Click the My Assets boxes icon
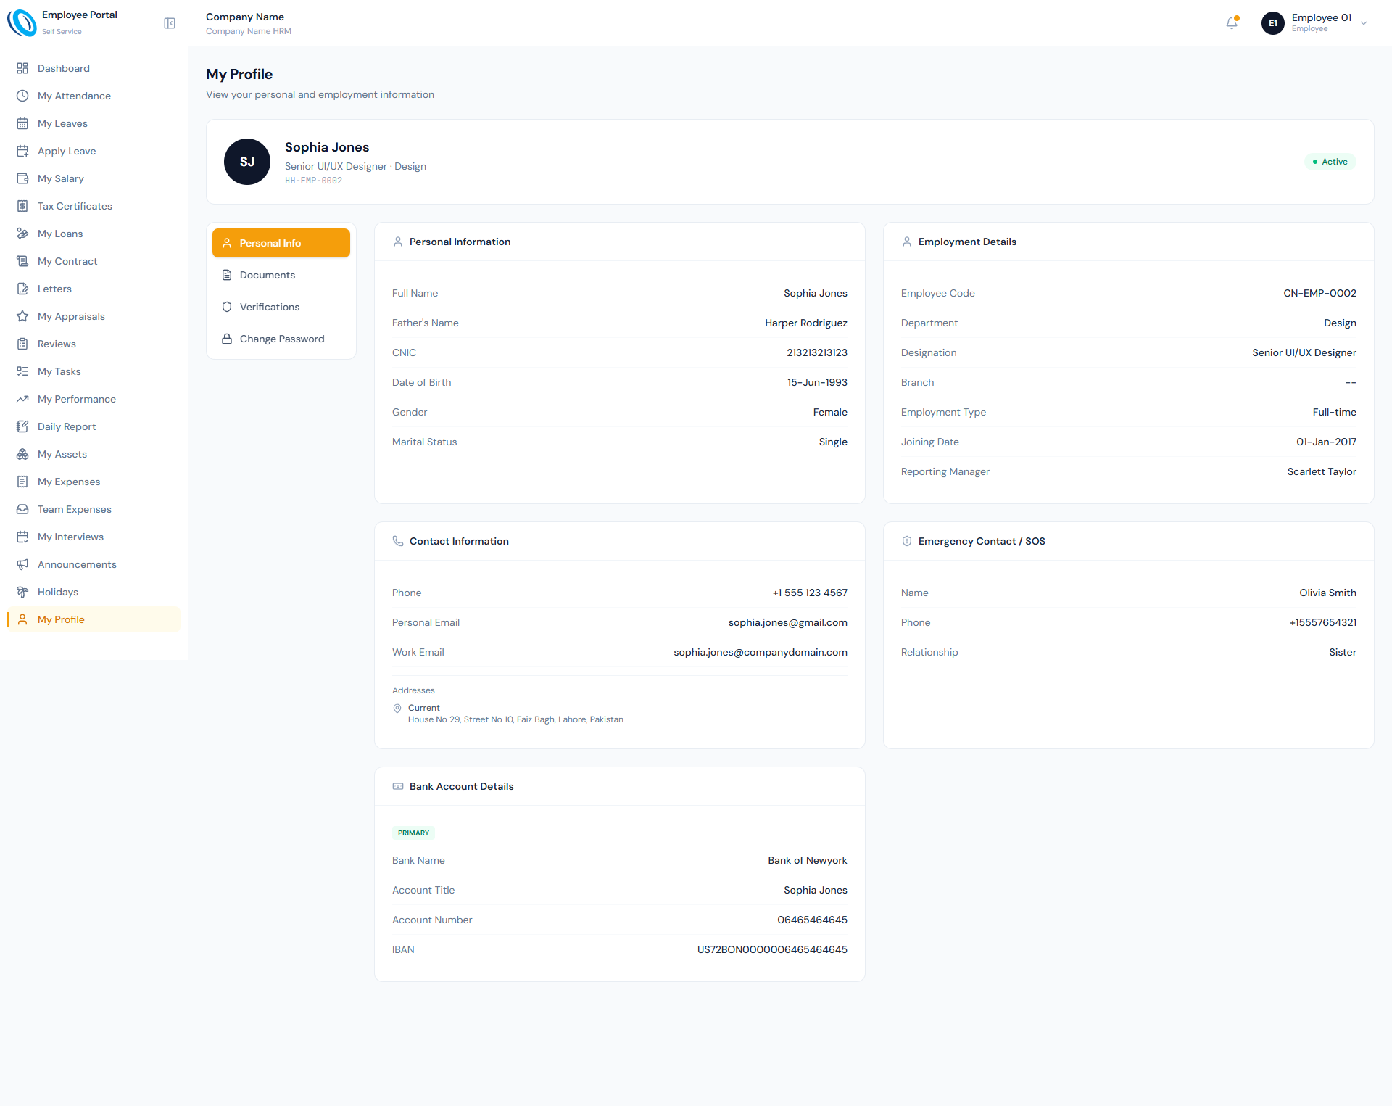Screen dimensions: 1392x1106 22,454
